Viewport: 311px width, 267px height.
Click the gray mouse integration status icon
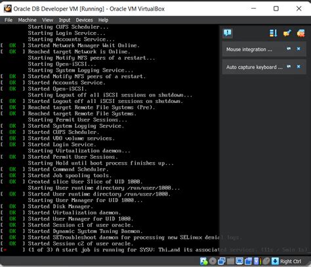tap(266, 261)
